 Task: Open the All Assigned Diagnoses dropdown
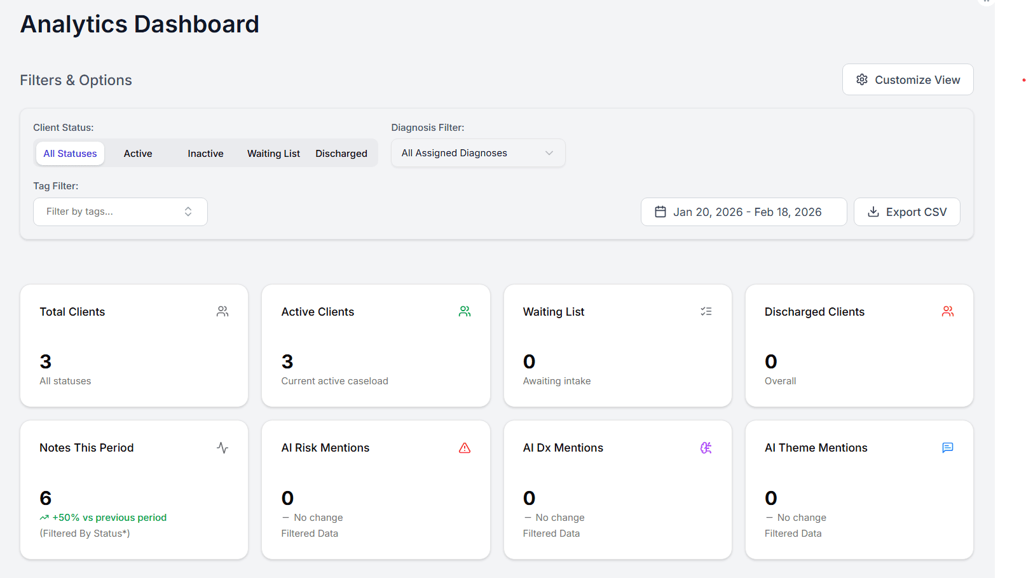click(477, 152)
